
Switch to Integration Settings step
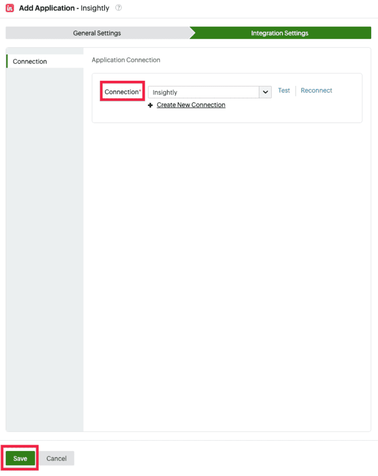[280, 33]
